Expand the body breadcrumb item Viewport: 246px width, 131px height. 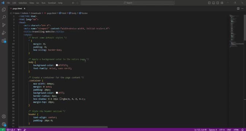[73, 13]
